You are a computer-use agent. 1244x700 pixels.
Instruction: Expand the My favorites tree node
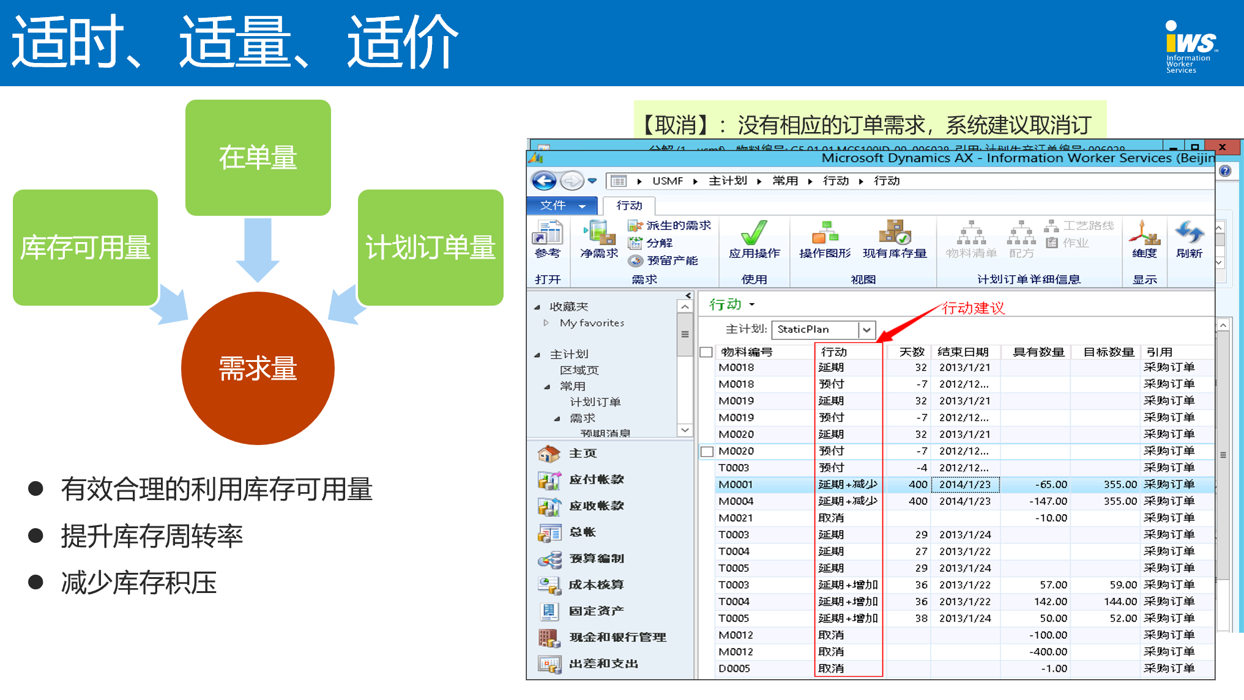point(546,323)
